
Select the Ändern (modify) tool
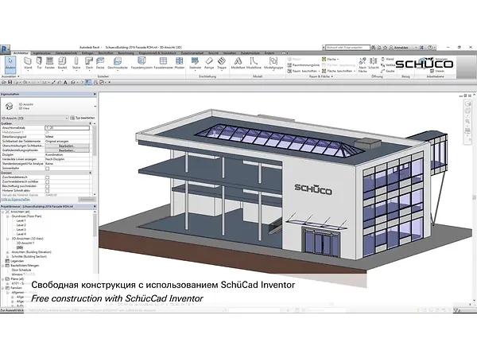pyautogui.click(x=10, y=64)
